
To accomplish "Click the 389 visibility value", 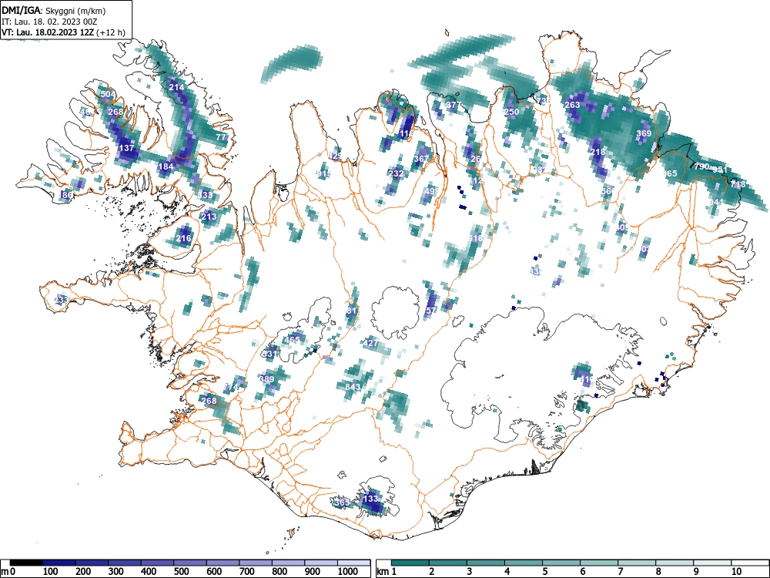I will [266, 379].
